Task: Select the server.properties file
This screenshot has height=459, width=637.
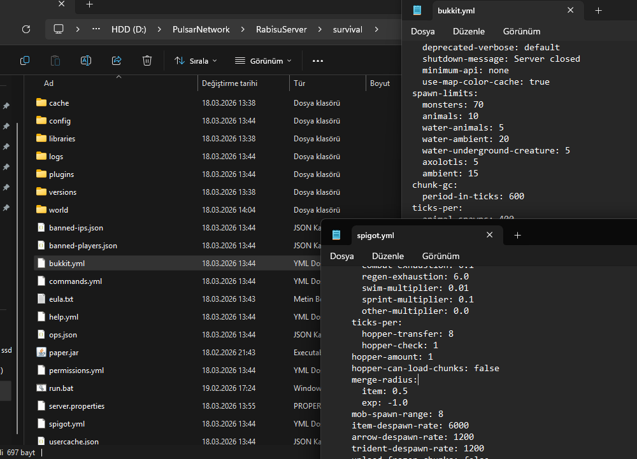Action: [x=76, y=406]
